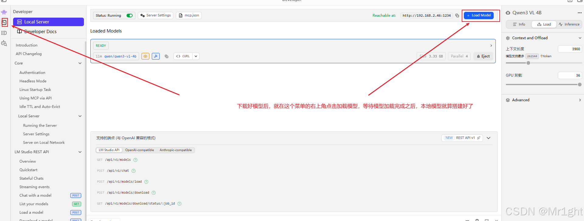Switch to the OpenAI-compatible tab

coord(140,150)
